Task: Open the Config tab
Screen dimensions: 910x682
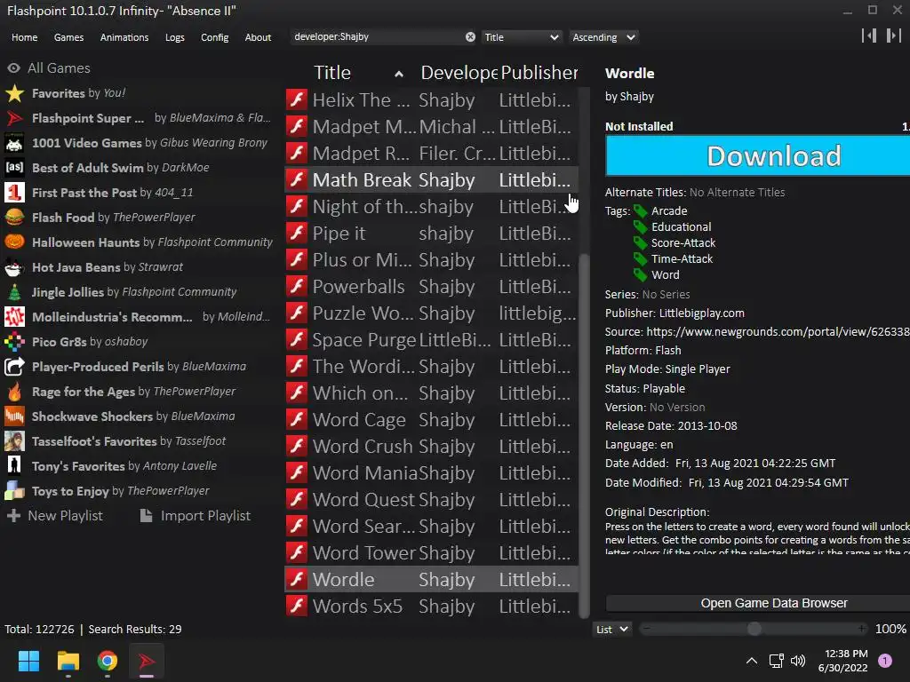Action: pyautogui.click(x=215, y=37)
